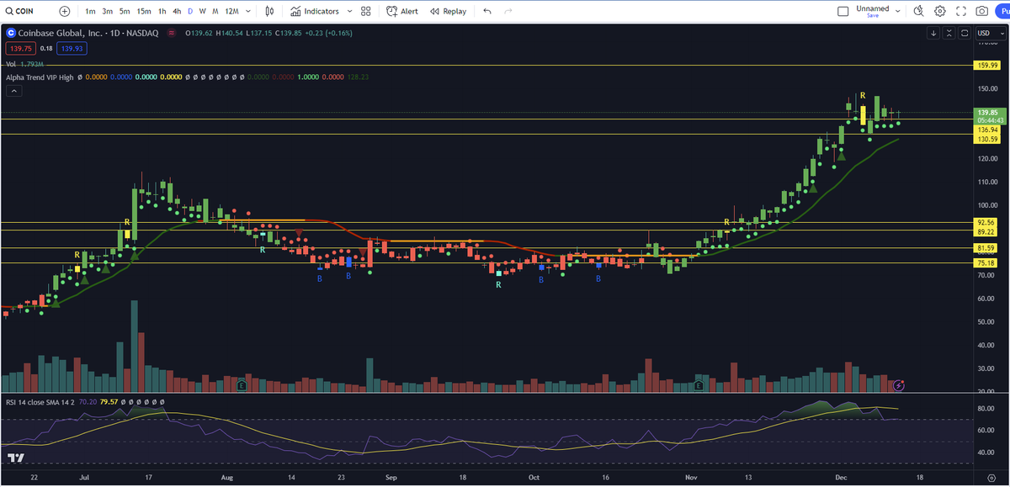This screenshot has height=487, width=1010.
Task: Switch to the 1m timeframe
Action: click(90, 12)
